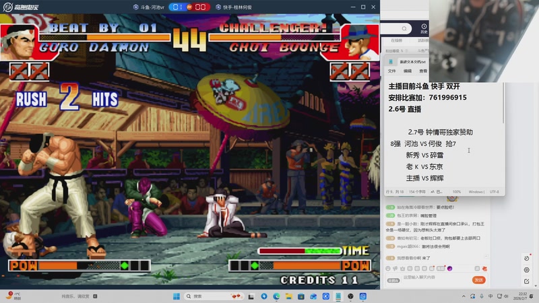Click the night-mode moon icon in right sidebar
539x303 pixels.
[527, 258]
